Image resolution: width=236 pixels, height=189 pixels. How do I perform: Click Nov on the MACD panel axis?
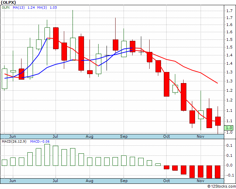click(201, 181)
